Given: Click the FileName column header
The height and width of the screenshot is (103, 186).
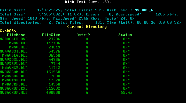Looking at the screenshot, I should click(x=16, y=35).
